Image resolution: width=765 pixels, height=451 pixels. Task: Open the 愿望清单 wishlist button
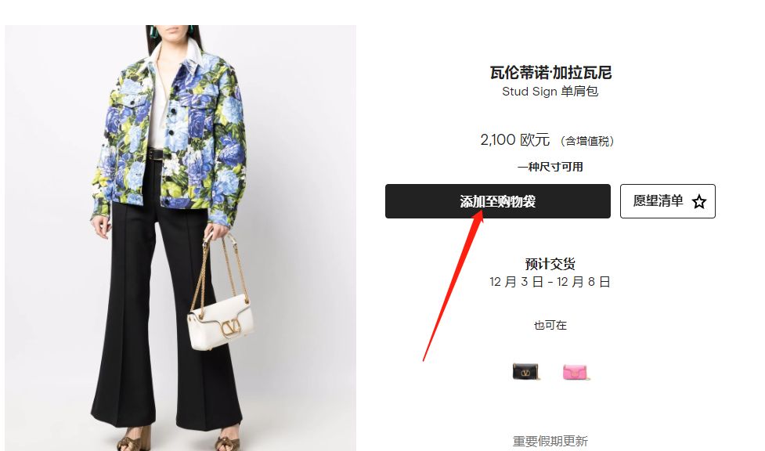pyautogui.click(x=667, y=201)
